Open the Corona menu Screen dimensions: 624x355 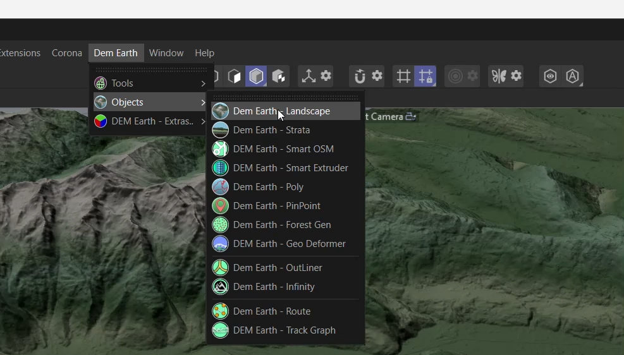67,53
